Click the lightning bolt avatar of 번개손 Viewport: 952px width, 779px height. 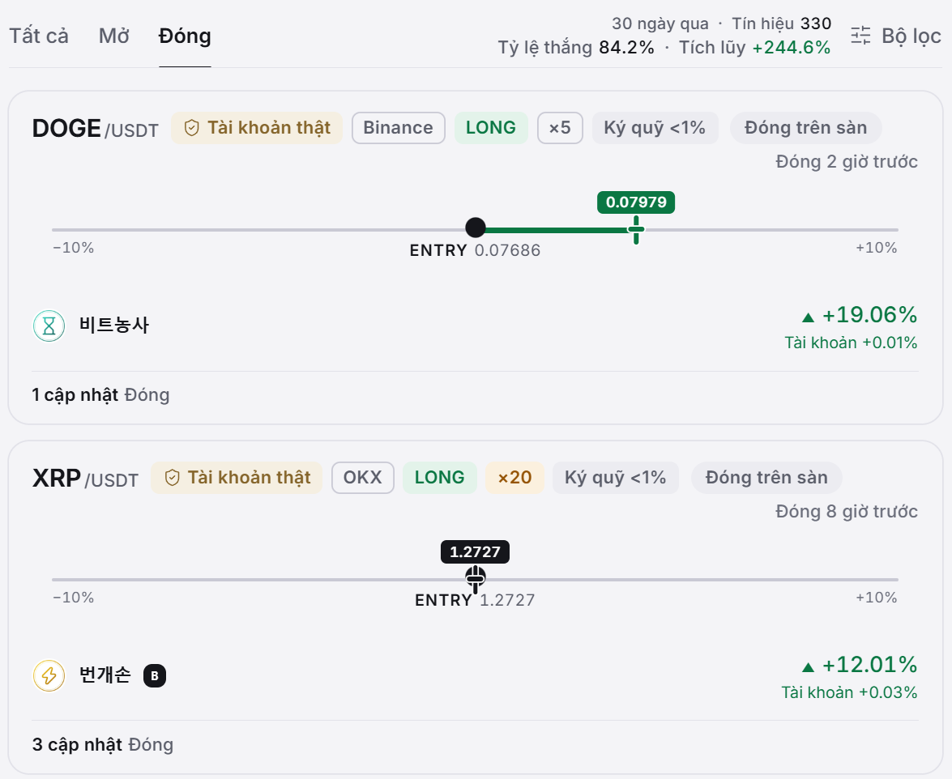49,675
